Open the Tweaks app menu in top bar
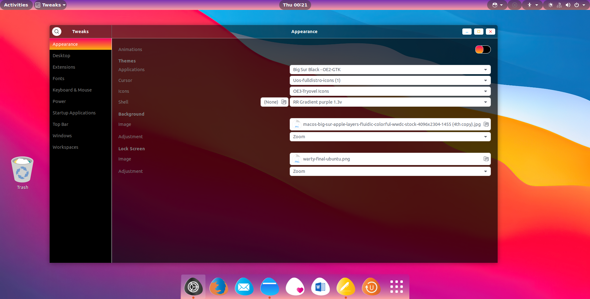The width and height of the screenshot is (590, 299). coord(51,5)
